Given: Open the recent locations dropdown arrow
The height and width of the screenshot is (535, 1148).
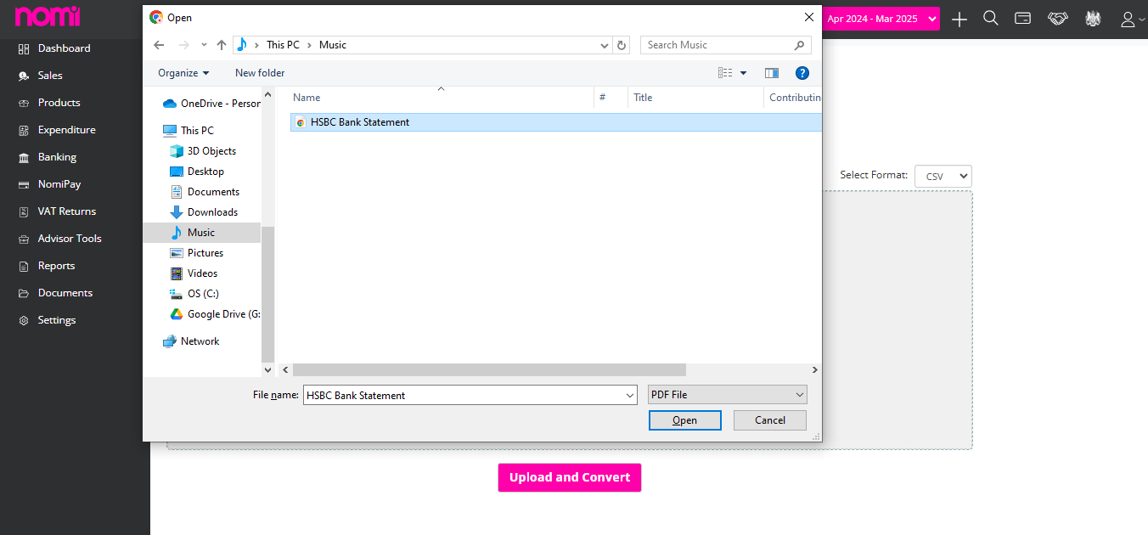Looking at the screenshot, I should pos(204,45).
